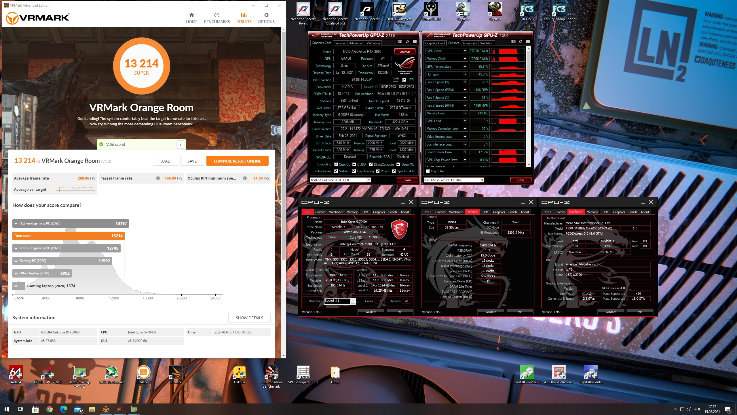Open VRMark Results section
Viewport: 737px width, 415px height.
[x=244, y=18]
